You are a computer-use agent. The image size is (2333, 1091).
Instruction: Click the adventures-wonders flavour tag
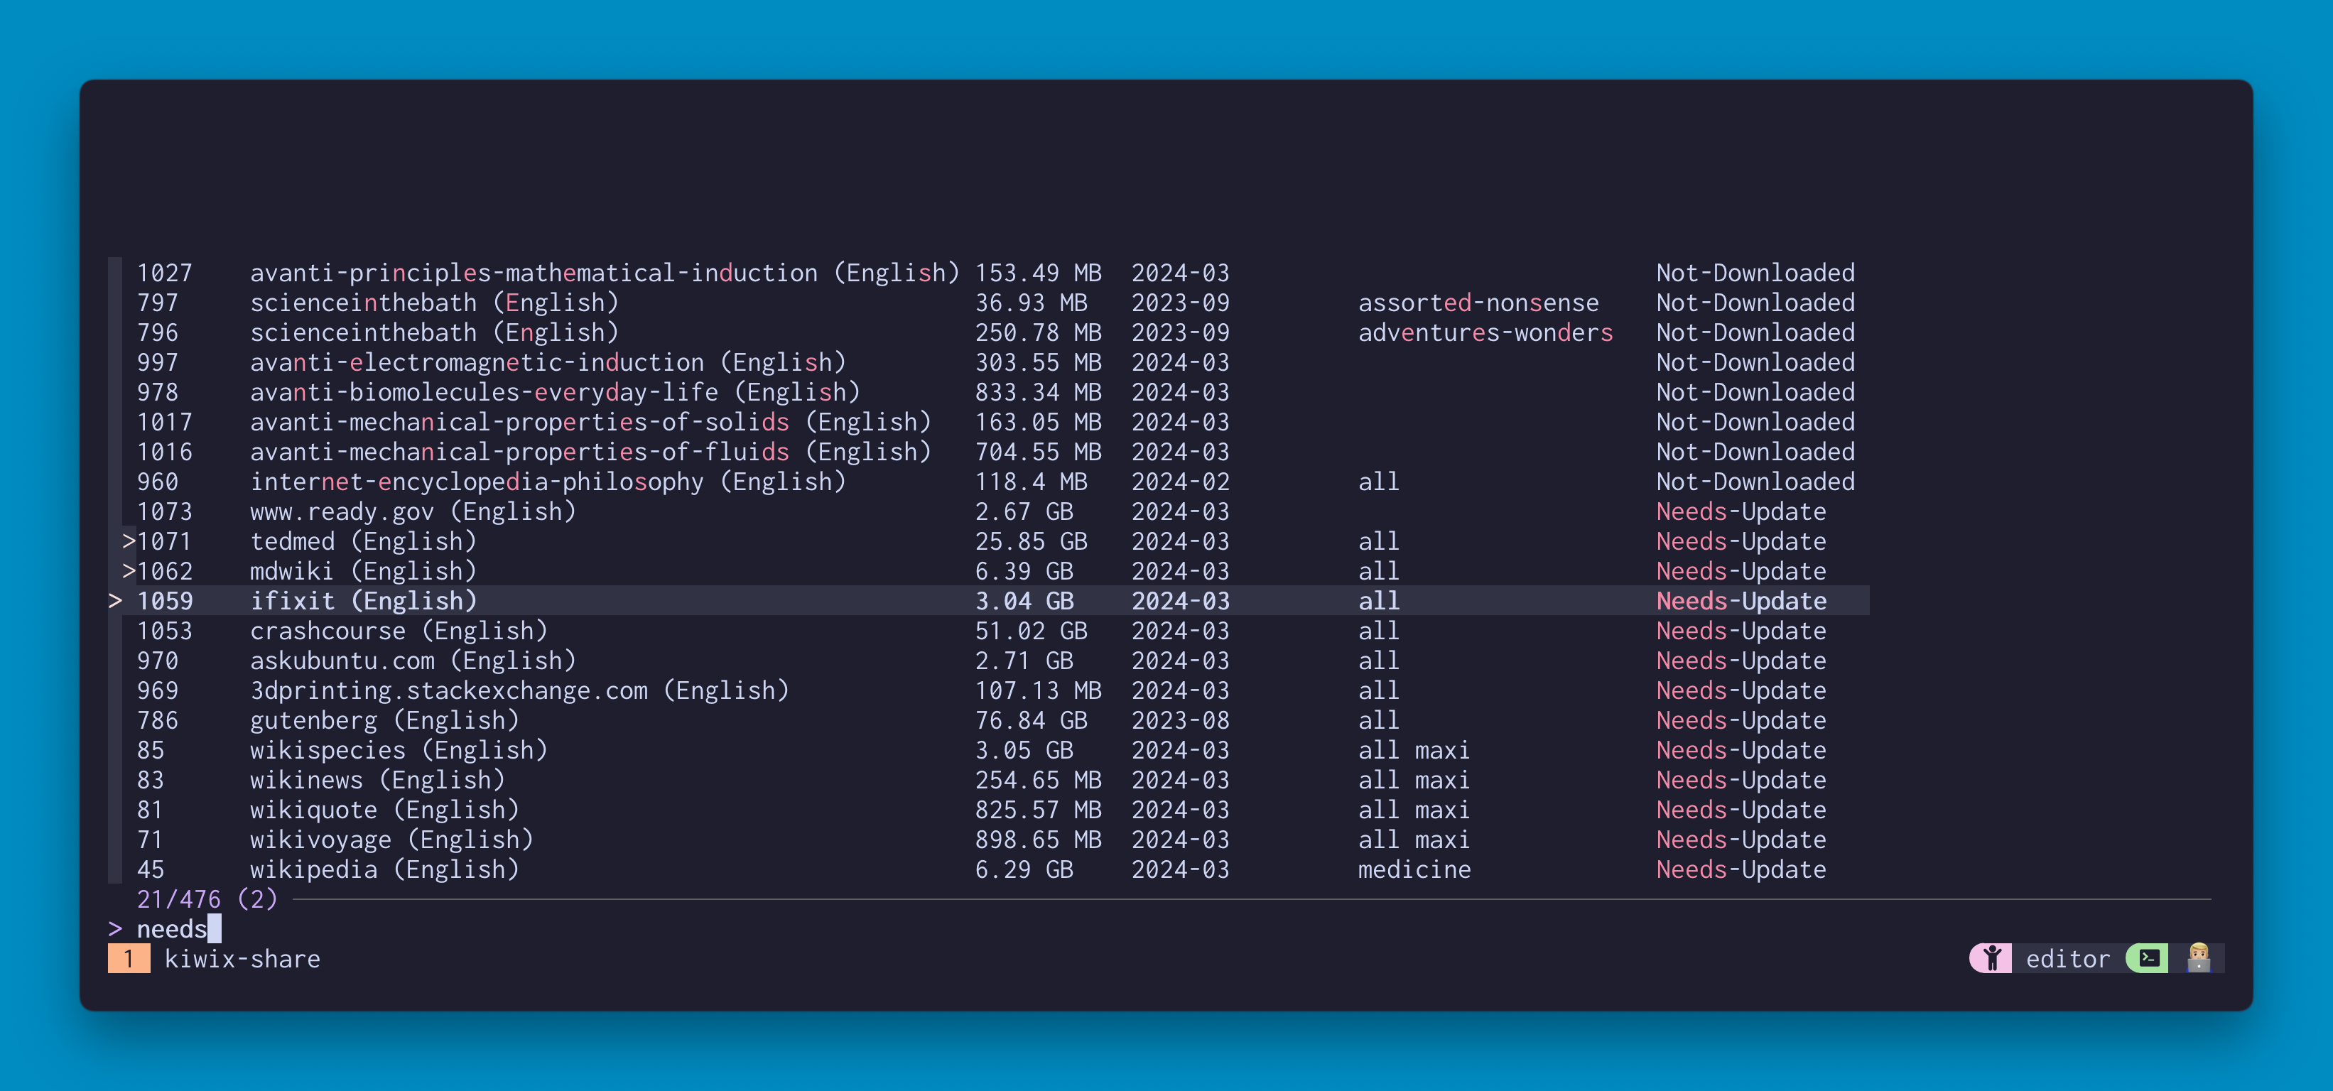pyautogui.click(x=1485, y=332)
